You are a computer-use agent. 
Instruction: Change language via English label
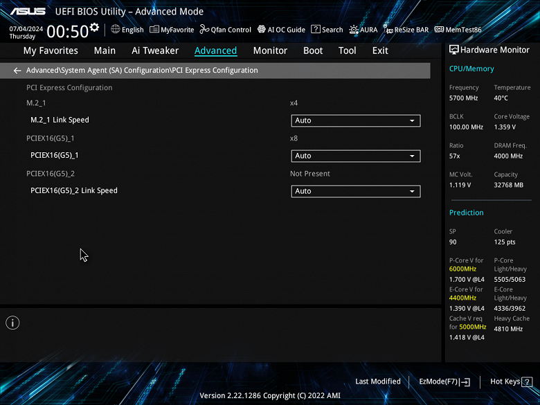coord(133,30)
